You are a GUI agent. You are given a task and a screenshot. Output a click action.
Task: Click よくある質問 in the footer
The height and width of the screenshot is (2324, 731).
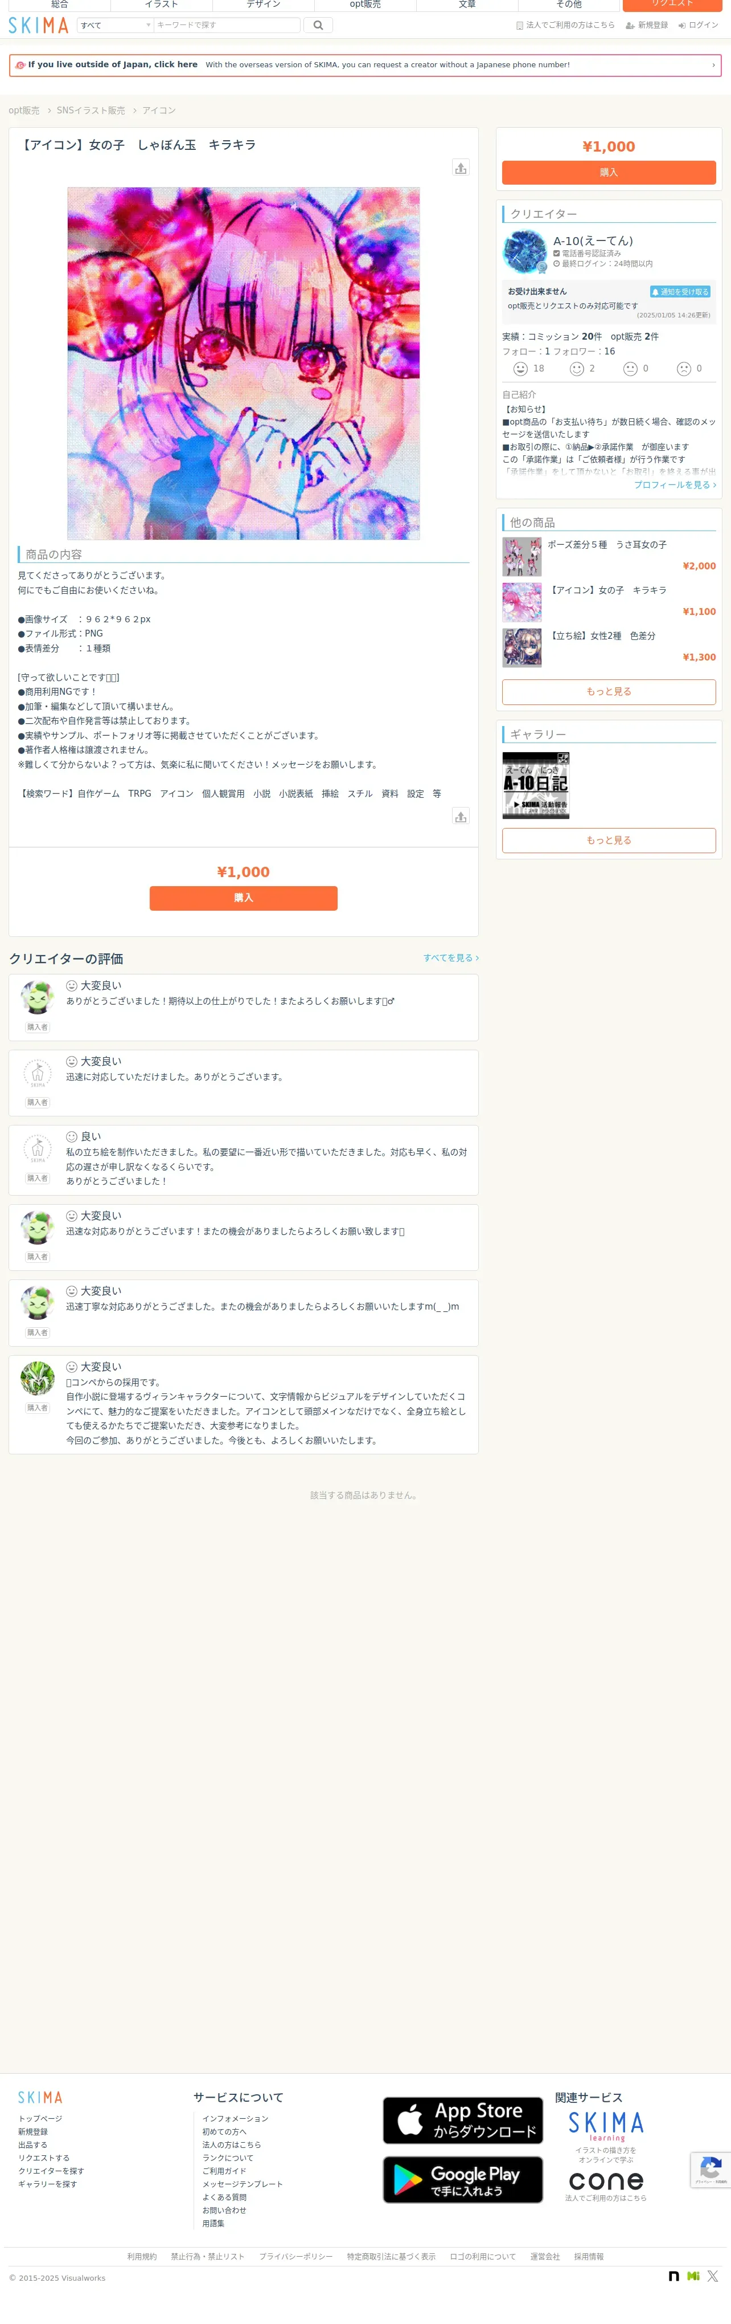click(224, 2197)
